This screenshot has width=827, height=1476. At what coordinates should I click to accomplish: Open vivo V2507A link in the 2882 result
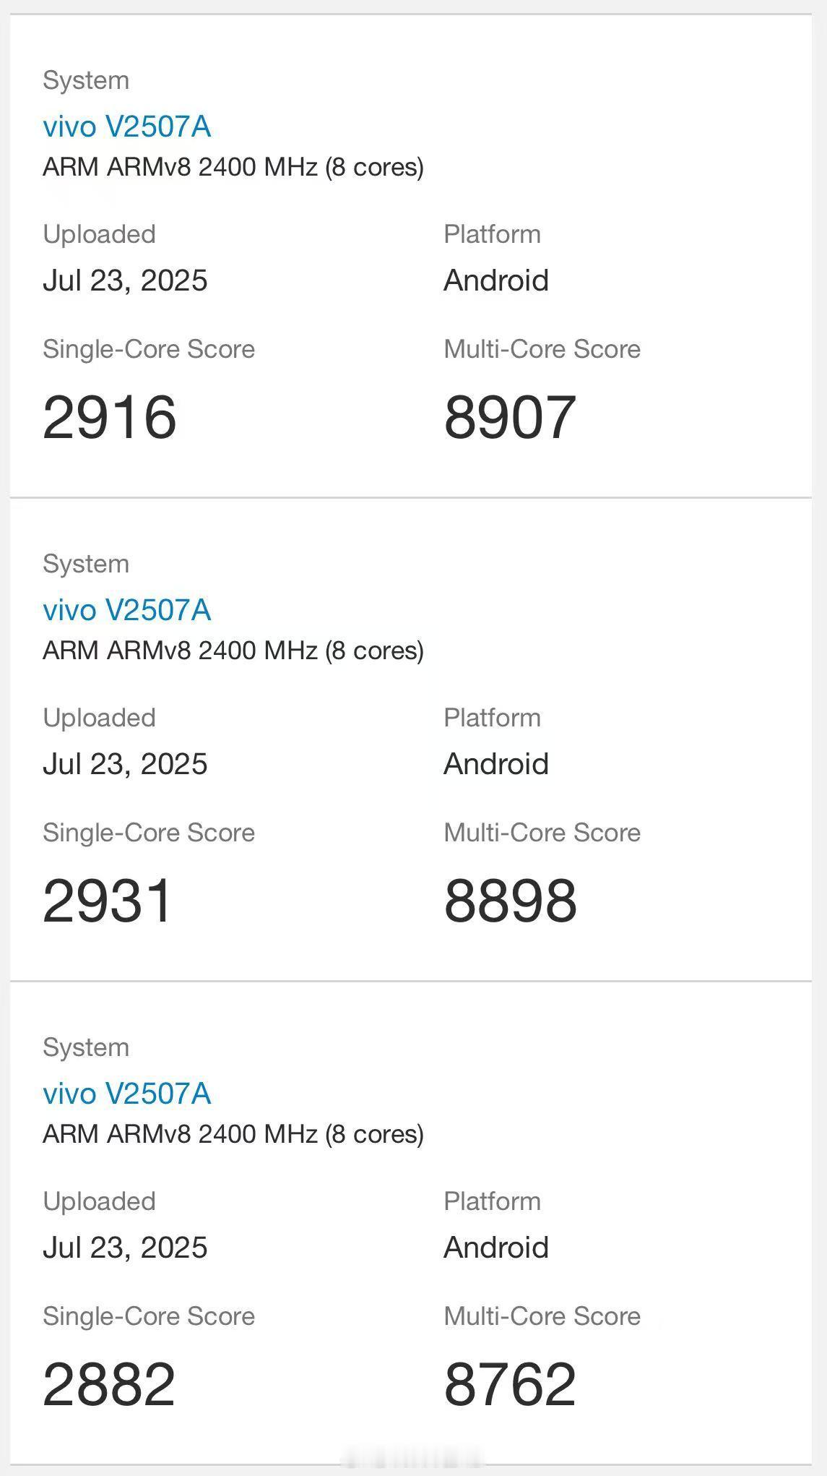click(127, 1094)
